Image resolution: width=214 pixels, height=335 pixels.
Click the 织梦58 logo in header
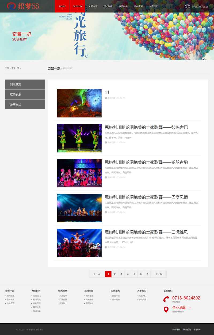tap(23, 6)
